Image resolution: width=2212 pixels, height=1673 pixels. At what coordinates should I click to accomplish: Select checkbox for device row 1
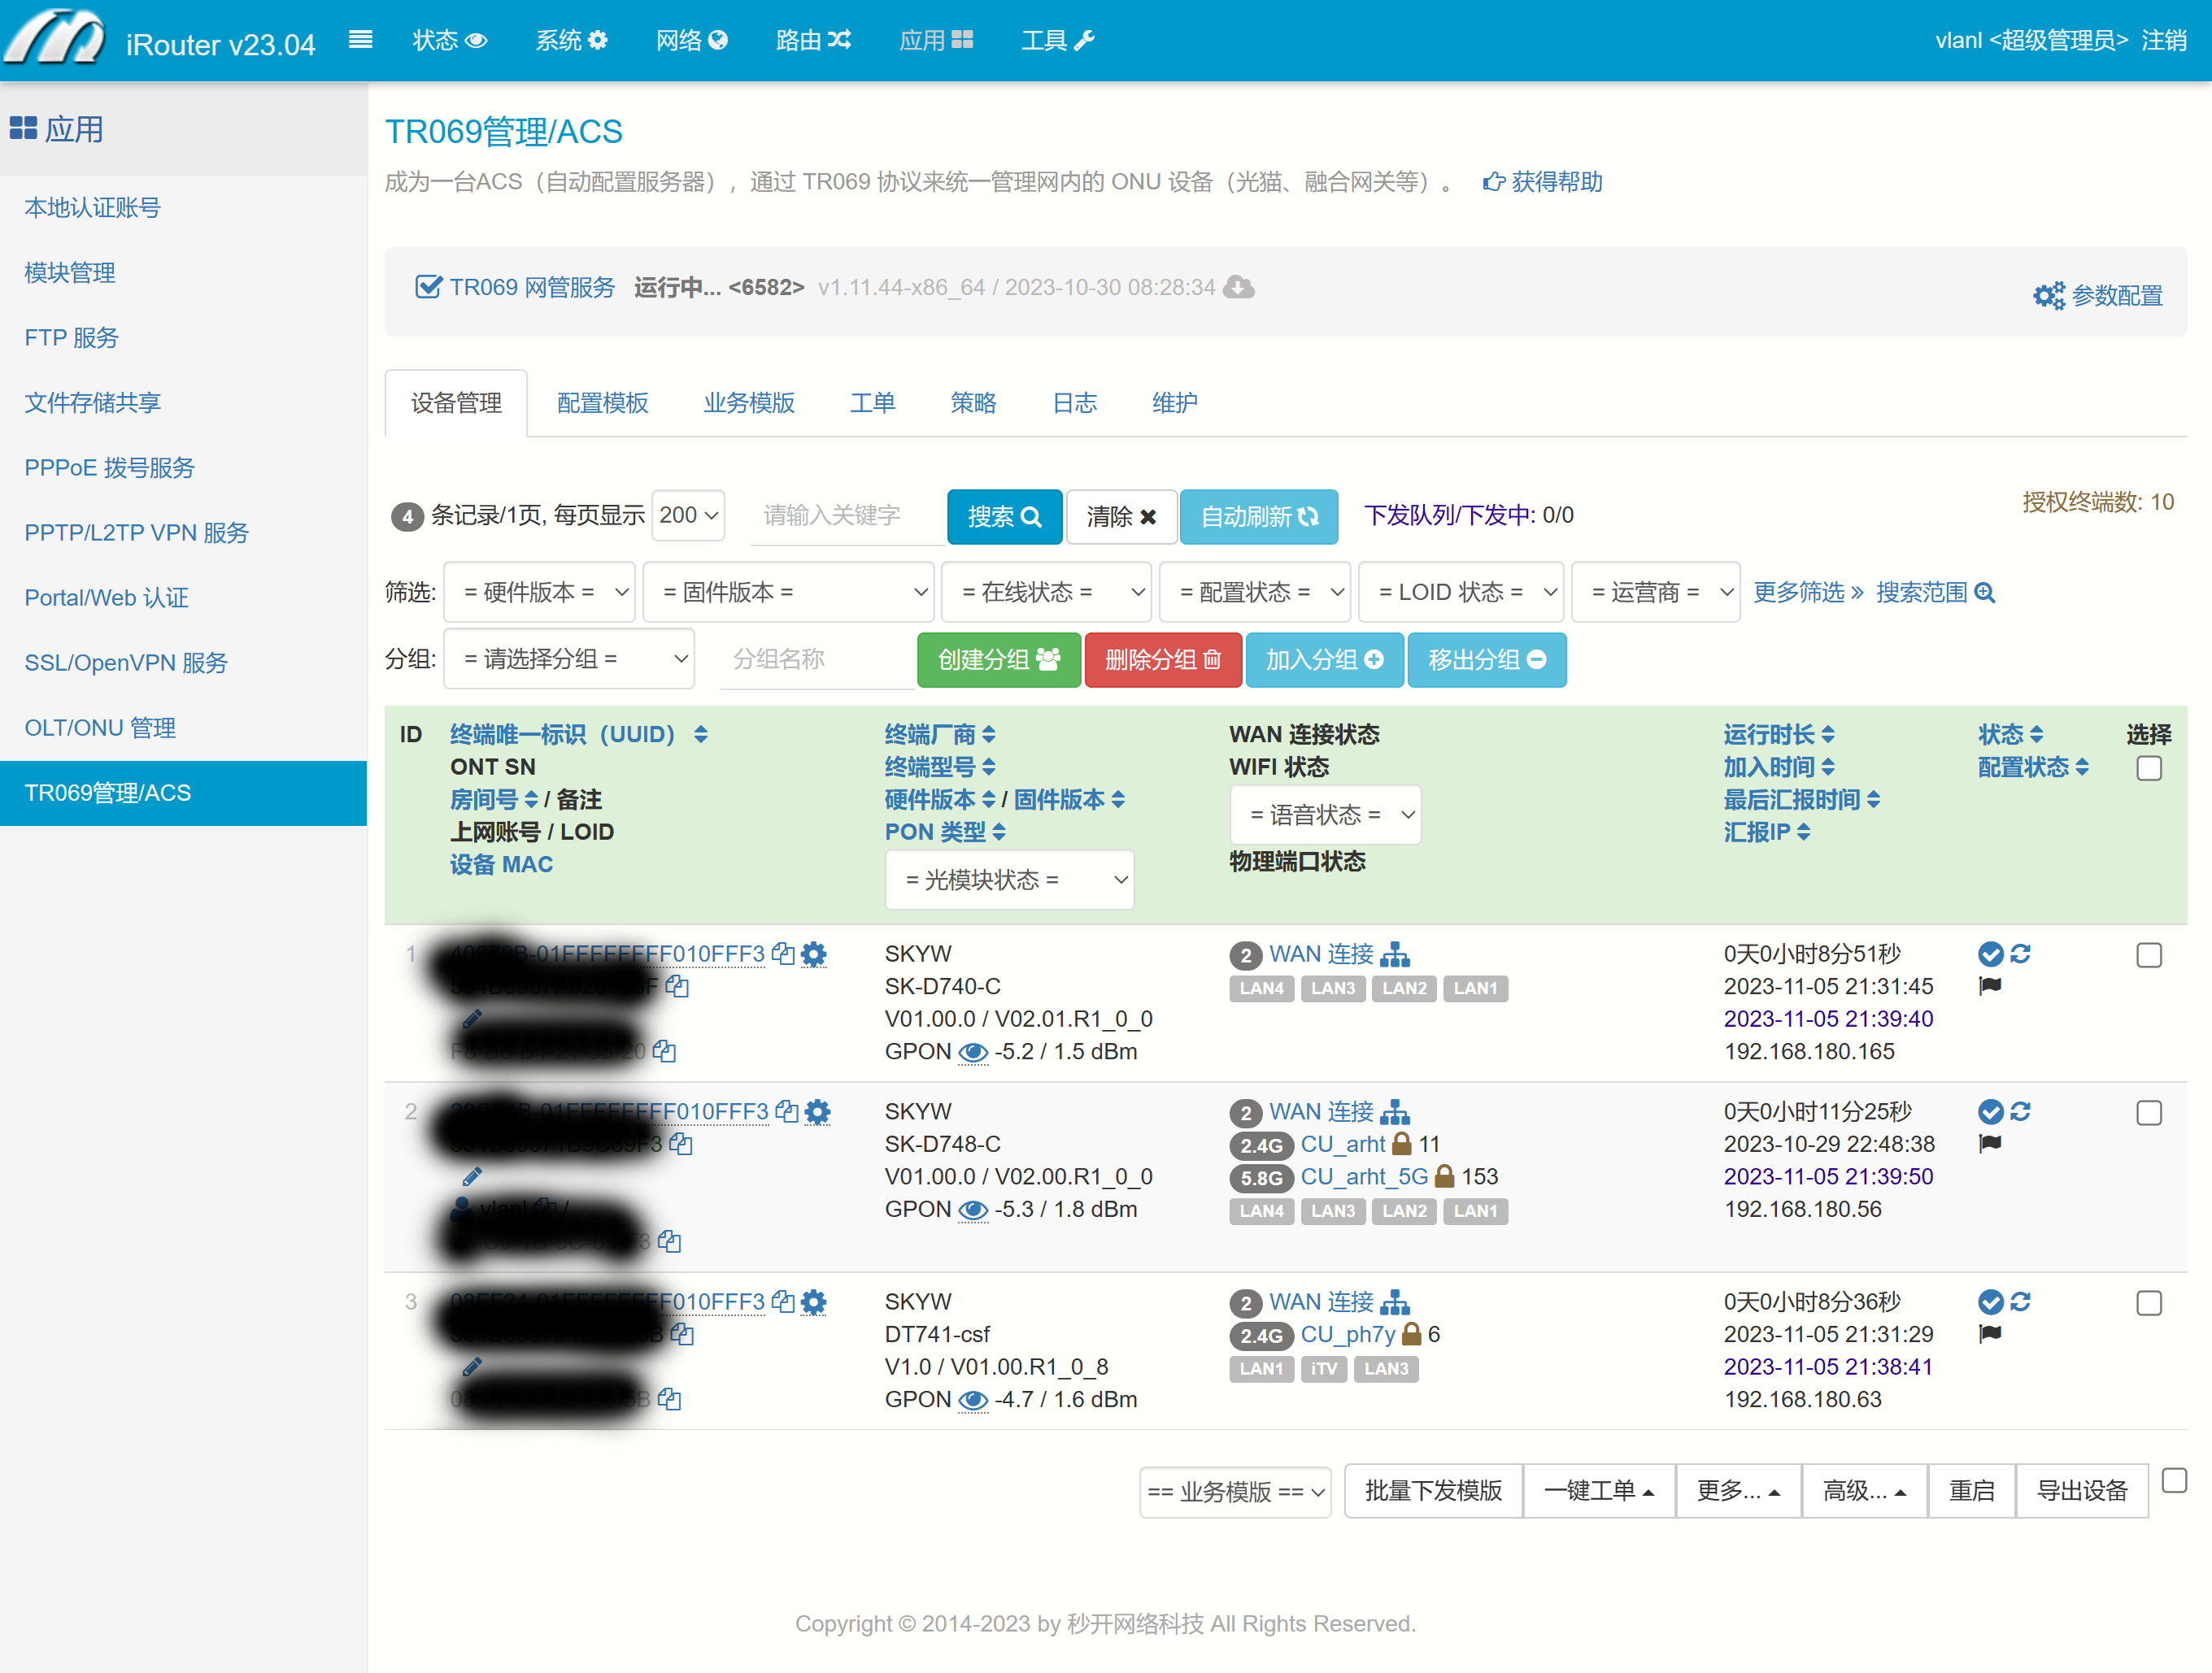tap(2148, 954)
